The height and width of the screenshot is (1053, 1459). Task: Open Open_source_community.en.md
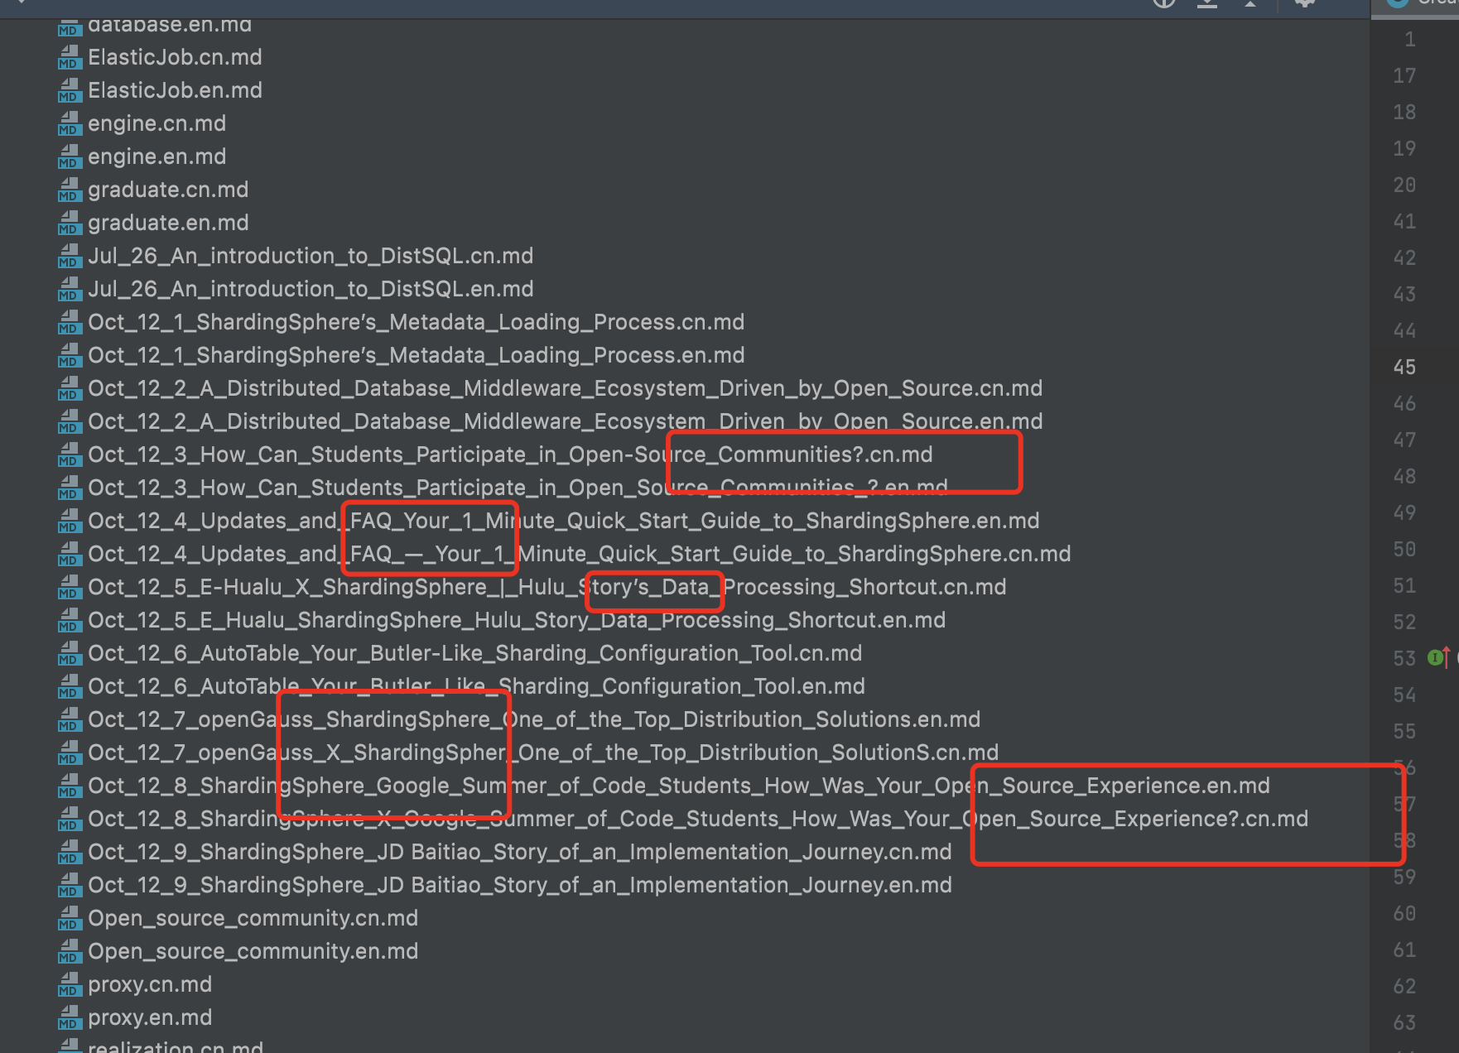[253, 951]
